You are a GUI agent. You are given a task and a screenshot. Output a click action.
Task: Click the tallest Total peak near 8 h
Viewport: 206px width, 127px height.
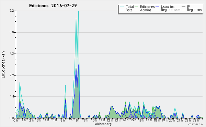(x=78, y=11)
